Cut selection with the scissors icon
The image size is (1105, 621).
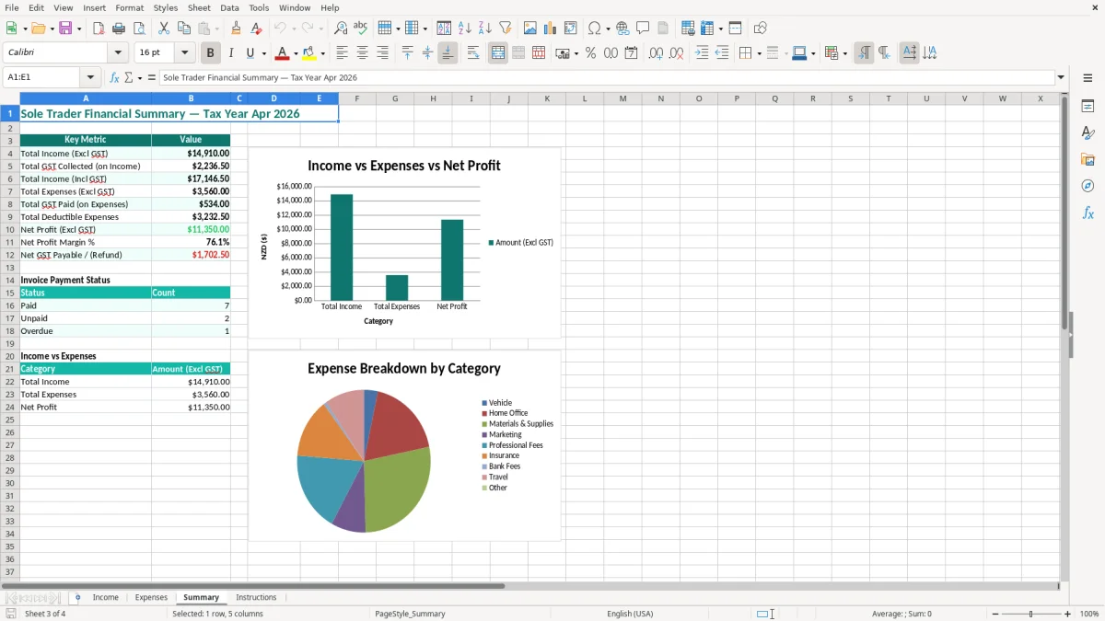(x=164, y=29)
